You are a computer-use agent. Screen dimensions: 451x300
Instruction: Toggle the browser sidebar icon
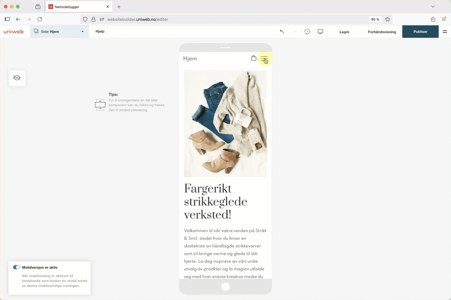click(x=7, y=19)
